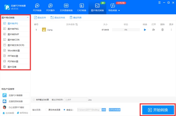The height and width of the screenshot is (116, 176).
Task: Click the 2.png file thumbnail icon
Action: (x=44, y=30)
